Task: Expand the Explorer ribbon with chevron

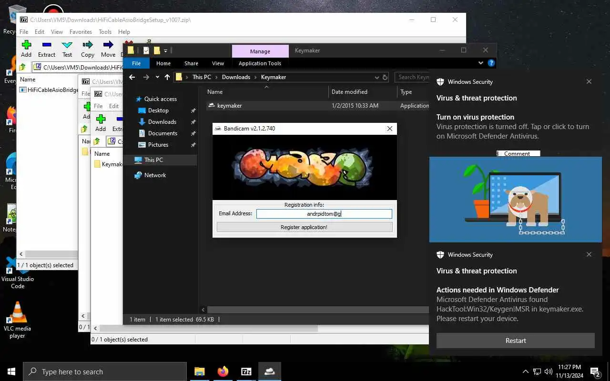Action: pos(480,63)
